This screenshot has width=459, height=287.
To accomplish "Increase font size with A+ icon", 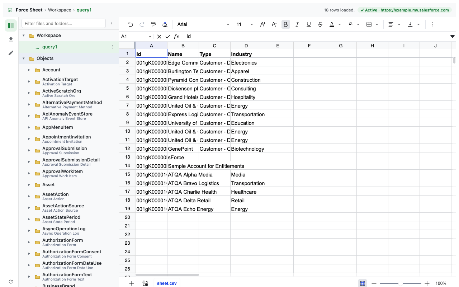I will pos(263,24).
